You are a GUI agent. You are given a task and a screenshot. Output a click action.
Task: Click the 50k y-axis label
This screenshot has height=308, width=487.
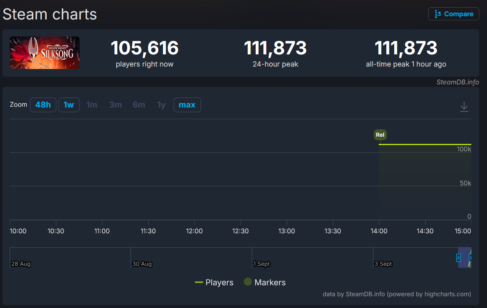tap(465, 183)
